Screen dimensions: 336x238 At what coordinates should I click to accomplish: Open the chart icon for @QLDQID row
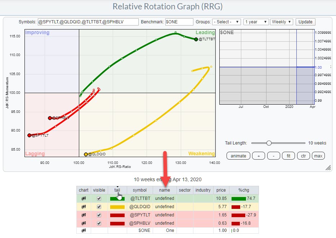click(84, 207)
